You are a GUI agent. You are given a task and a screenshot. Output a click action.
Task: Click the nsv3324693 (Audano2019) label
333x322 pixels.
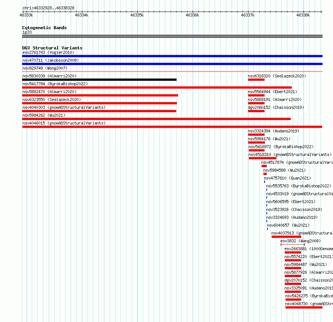pos(292,217)
